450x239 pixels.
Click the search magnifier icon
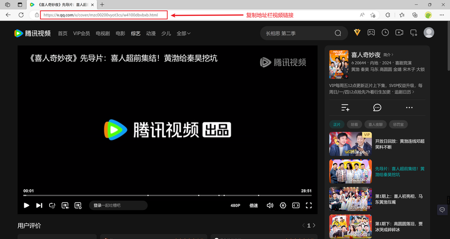pos(338,33)
